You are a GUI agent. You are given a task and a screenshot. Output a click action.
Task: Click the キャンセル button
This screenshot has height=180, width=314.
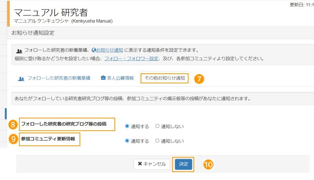tap(152, 164)
